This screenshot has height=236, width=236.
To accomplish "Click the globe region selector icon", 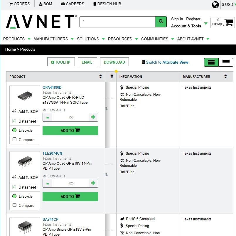I will 215,4.
